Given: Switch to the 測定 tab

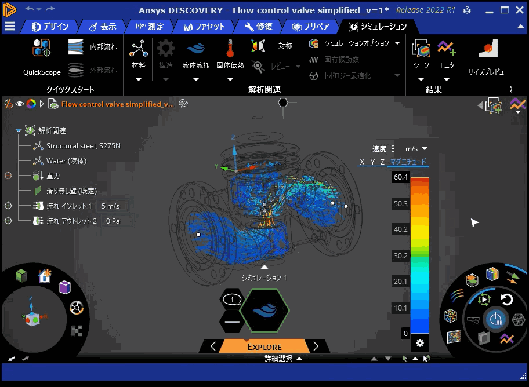Looking at the screenshot, I should [x=150, y=27].
